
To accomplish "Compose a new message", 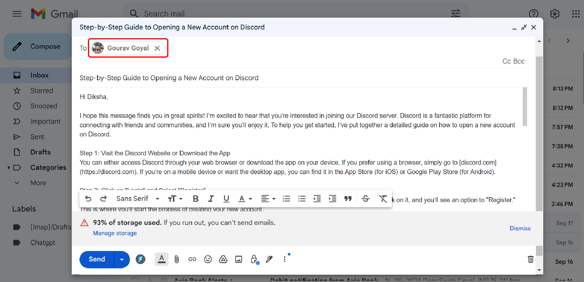I will tap(38, 46).
